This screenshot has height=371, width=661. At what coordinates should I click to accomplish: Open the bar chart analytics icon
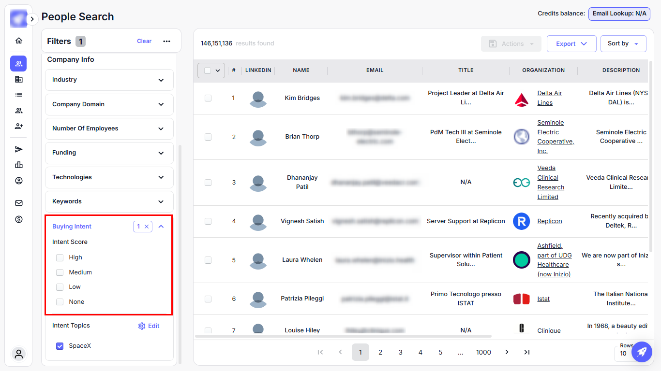point(19,165)
